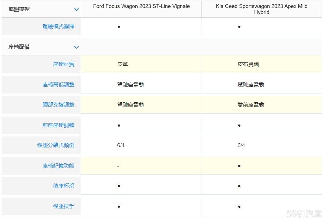The width and height of the screenshot is (322, 218).
Task: Click Kia's 雙前座電動 lumbar support cell
Action: click(x=250, y=105)
